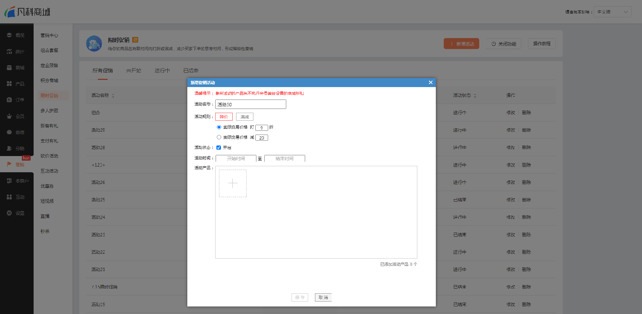The height and width of the screenshot is (314, 642).
Task: Click 修改 for the 活动19 row
Action: click(511, 304)
